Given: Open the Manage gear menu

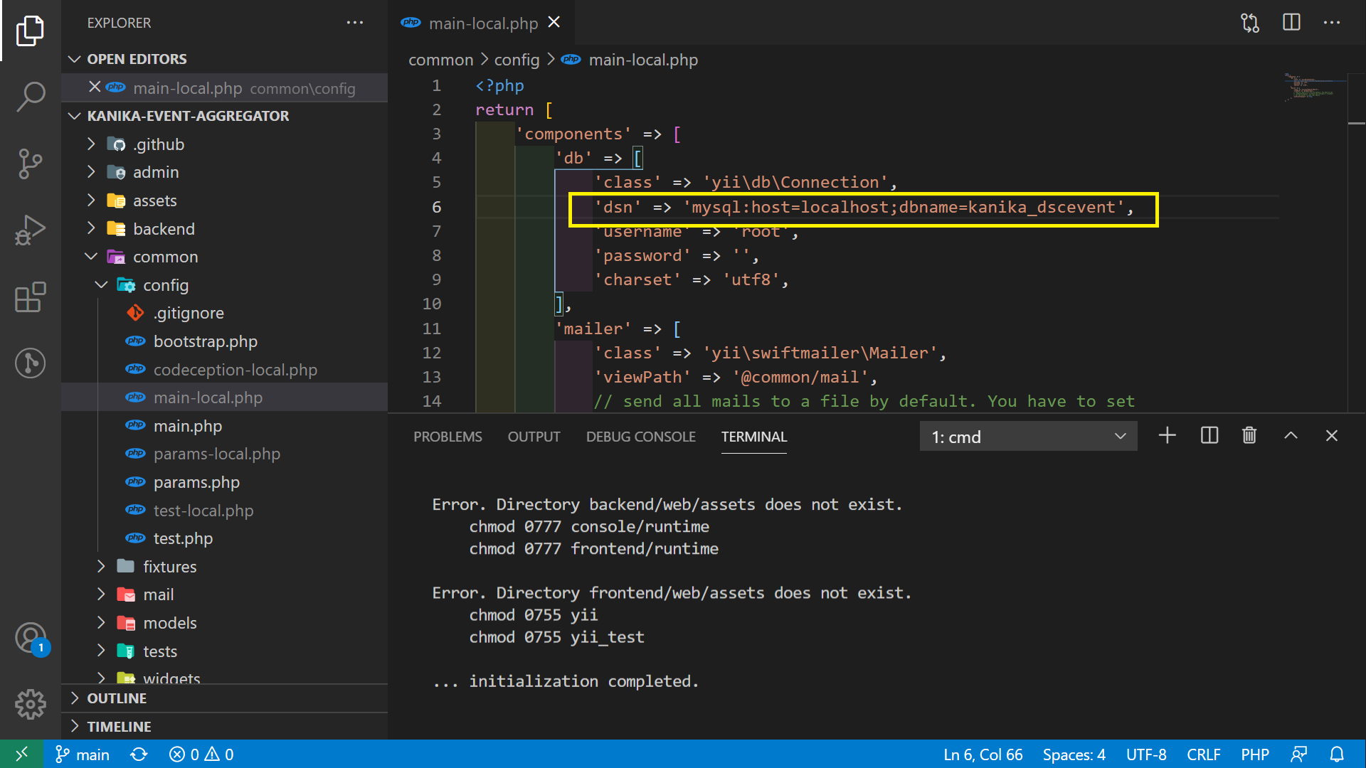Looking at the screenshot, I should tap(30, 704).
